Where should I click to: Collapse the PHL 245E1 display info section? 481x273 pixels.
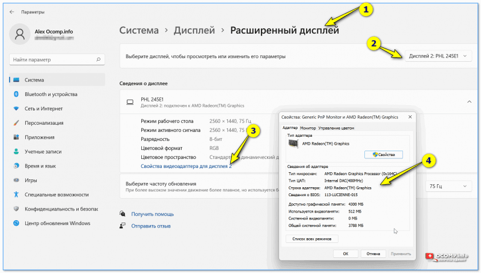[x=469, y=101]
